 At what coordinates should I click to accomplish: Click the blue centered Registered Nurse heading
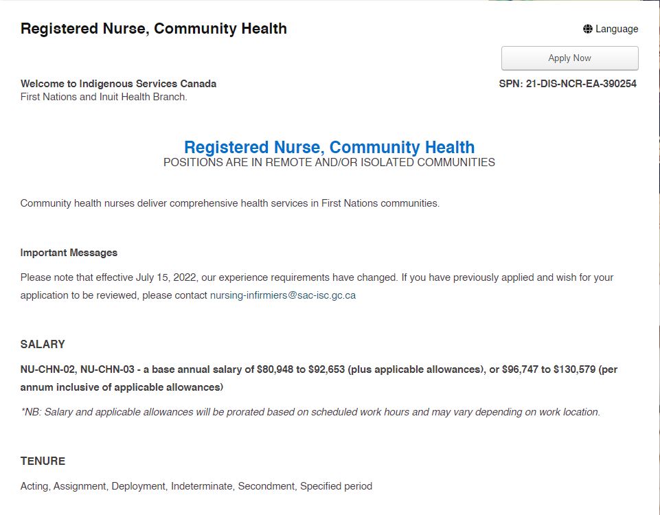click(329, 147)
